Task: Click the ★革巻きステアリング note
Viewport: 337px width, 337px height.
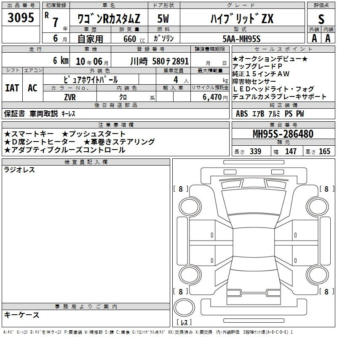Action: [119, 142]
